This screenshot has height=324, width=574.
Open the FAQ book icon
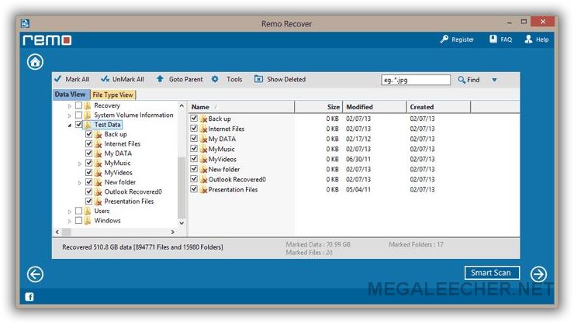click(x=493, y=39)
